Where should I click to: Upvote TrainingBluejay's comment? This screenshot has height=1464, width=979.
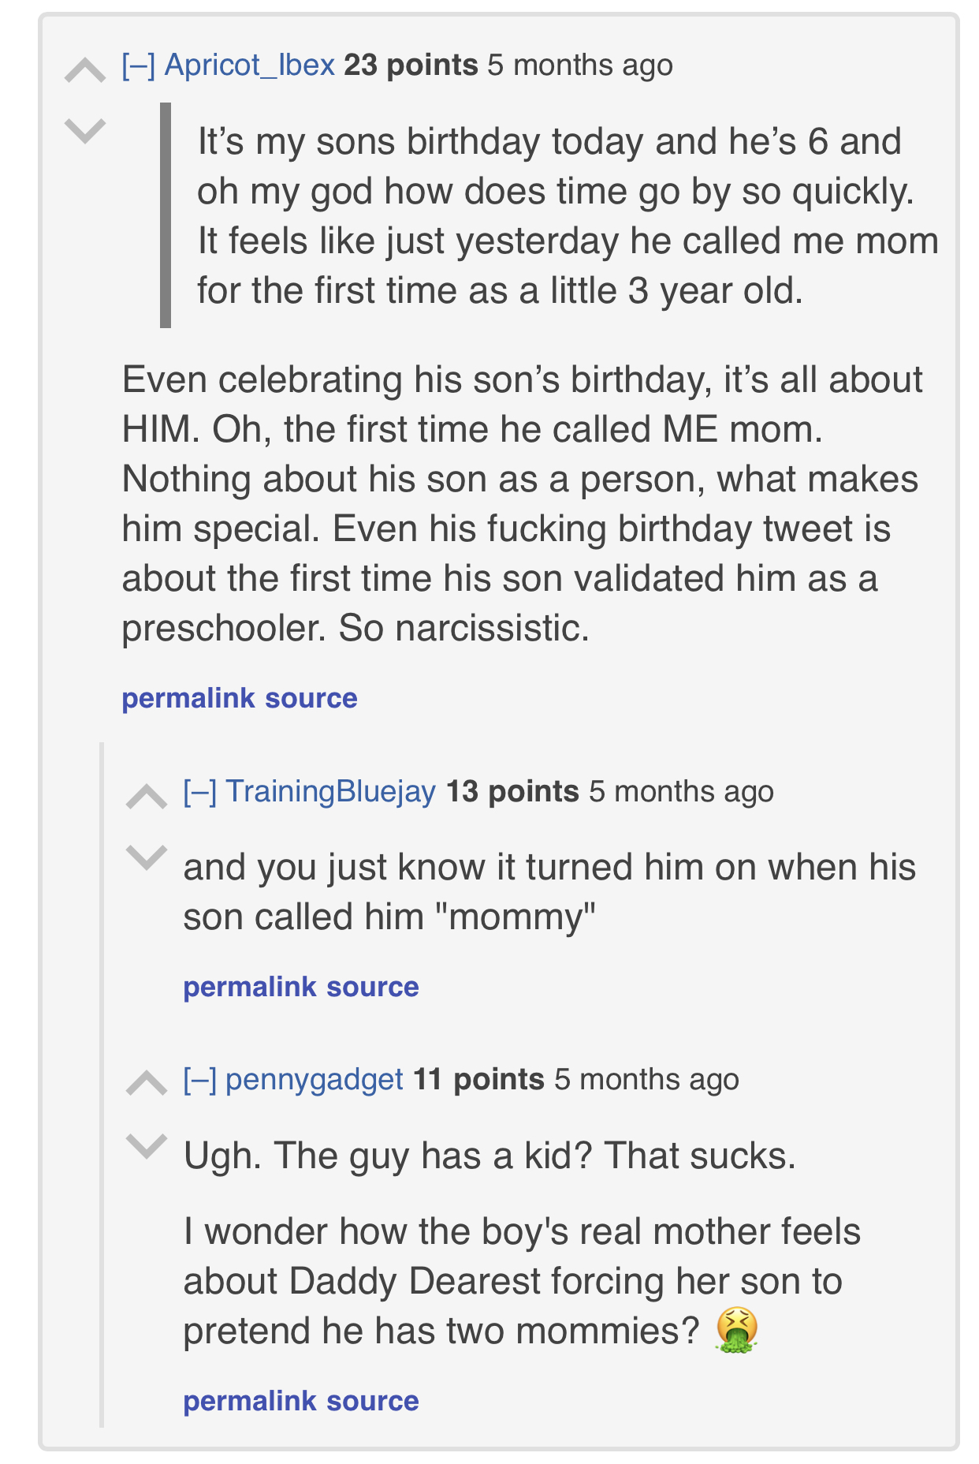coord(147,797)
